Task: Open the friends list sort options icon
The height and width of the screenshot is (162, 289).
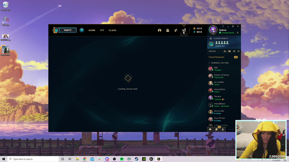Action: (x=234, y=51)
